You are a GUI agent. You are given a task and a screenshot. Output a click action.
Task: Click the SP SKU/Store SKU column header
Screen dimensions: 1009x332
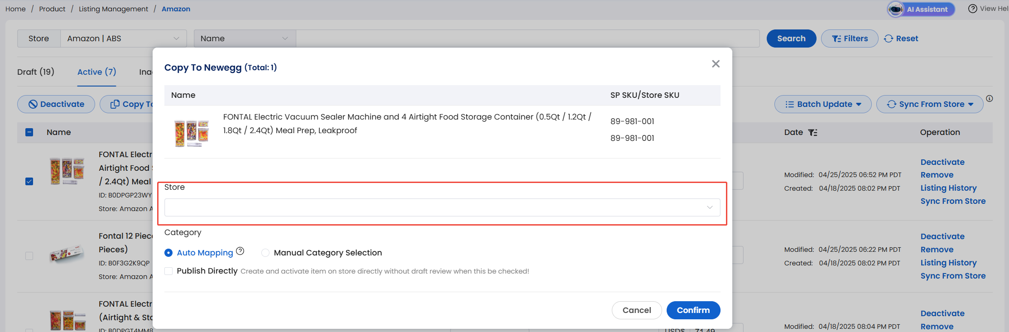coord(644,95)
